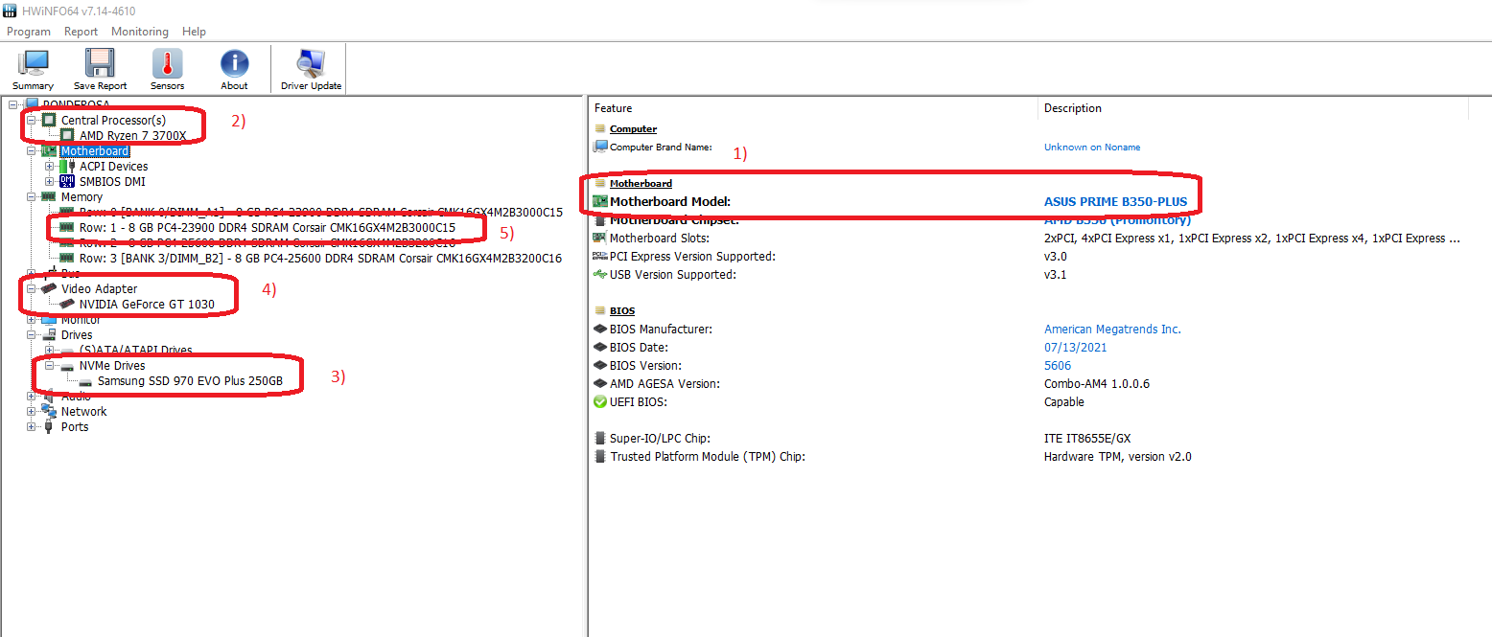
Task: Click the UEFI BIOS green check icon
Action: click(600, 401)
